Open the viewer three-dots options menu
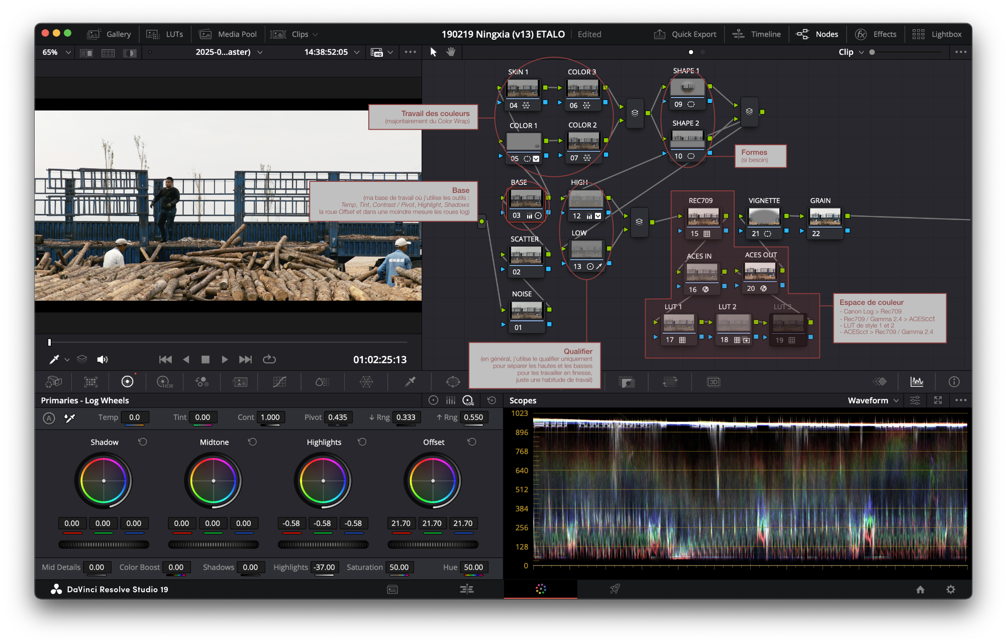Image resolution: width=1005 pixels, height=644 pixels. click(411, 52)
